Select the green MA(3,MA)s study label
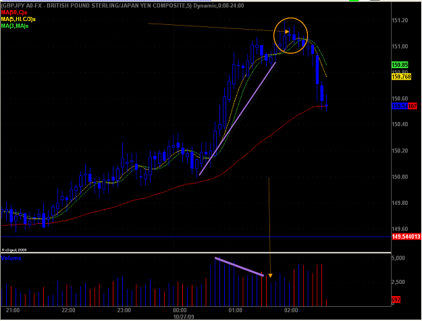The image size is (422, 321). 15,26
